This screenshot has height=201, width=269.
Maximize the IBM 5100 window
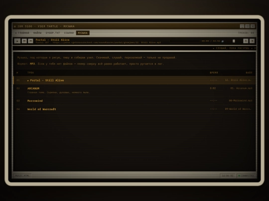click(248, 26)
